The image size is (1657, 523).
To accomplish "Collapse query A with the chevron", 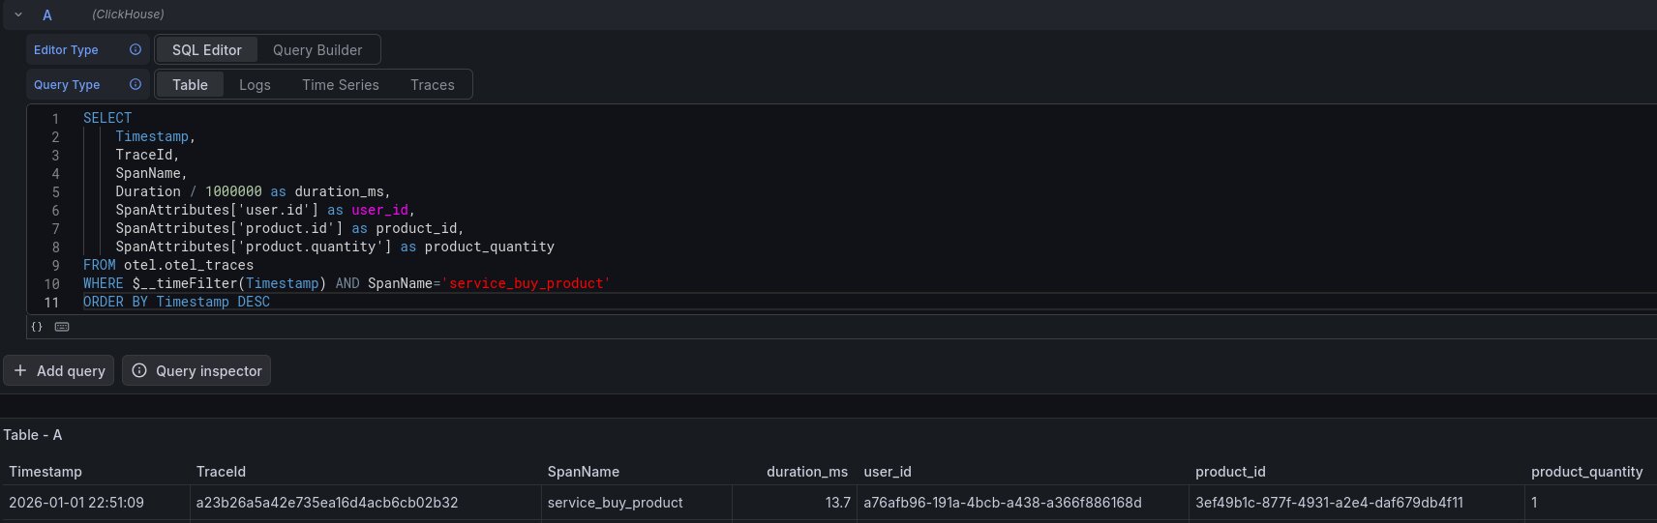I will [x=18, y=15].
